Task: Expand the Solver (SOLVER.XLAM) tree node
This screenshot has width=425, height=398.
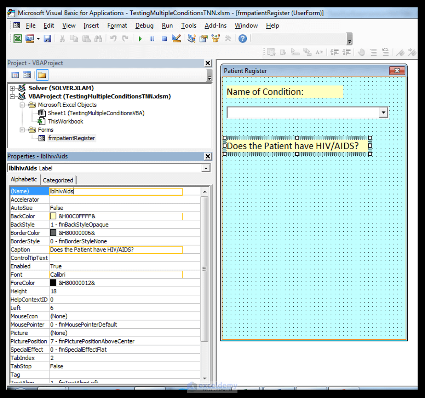Action: (12, 88)
